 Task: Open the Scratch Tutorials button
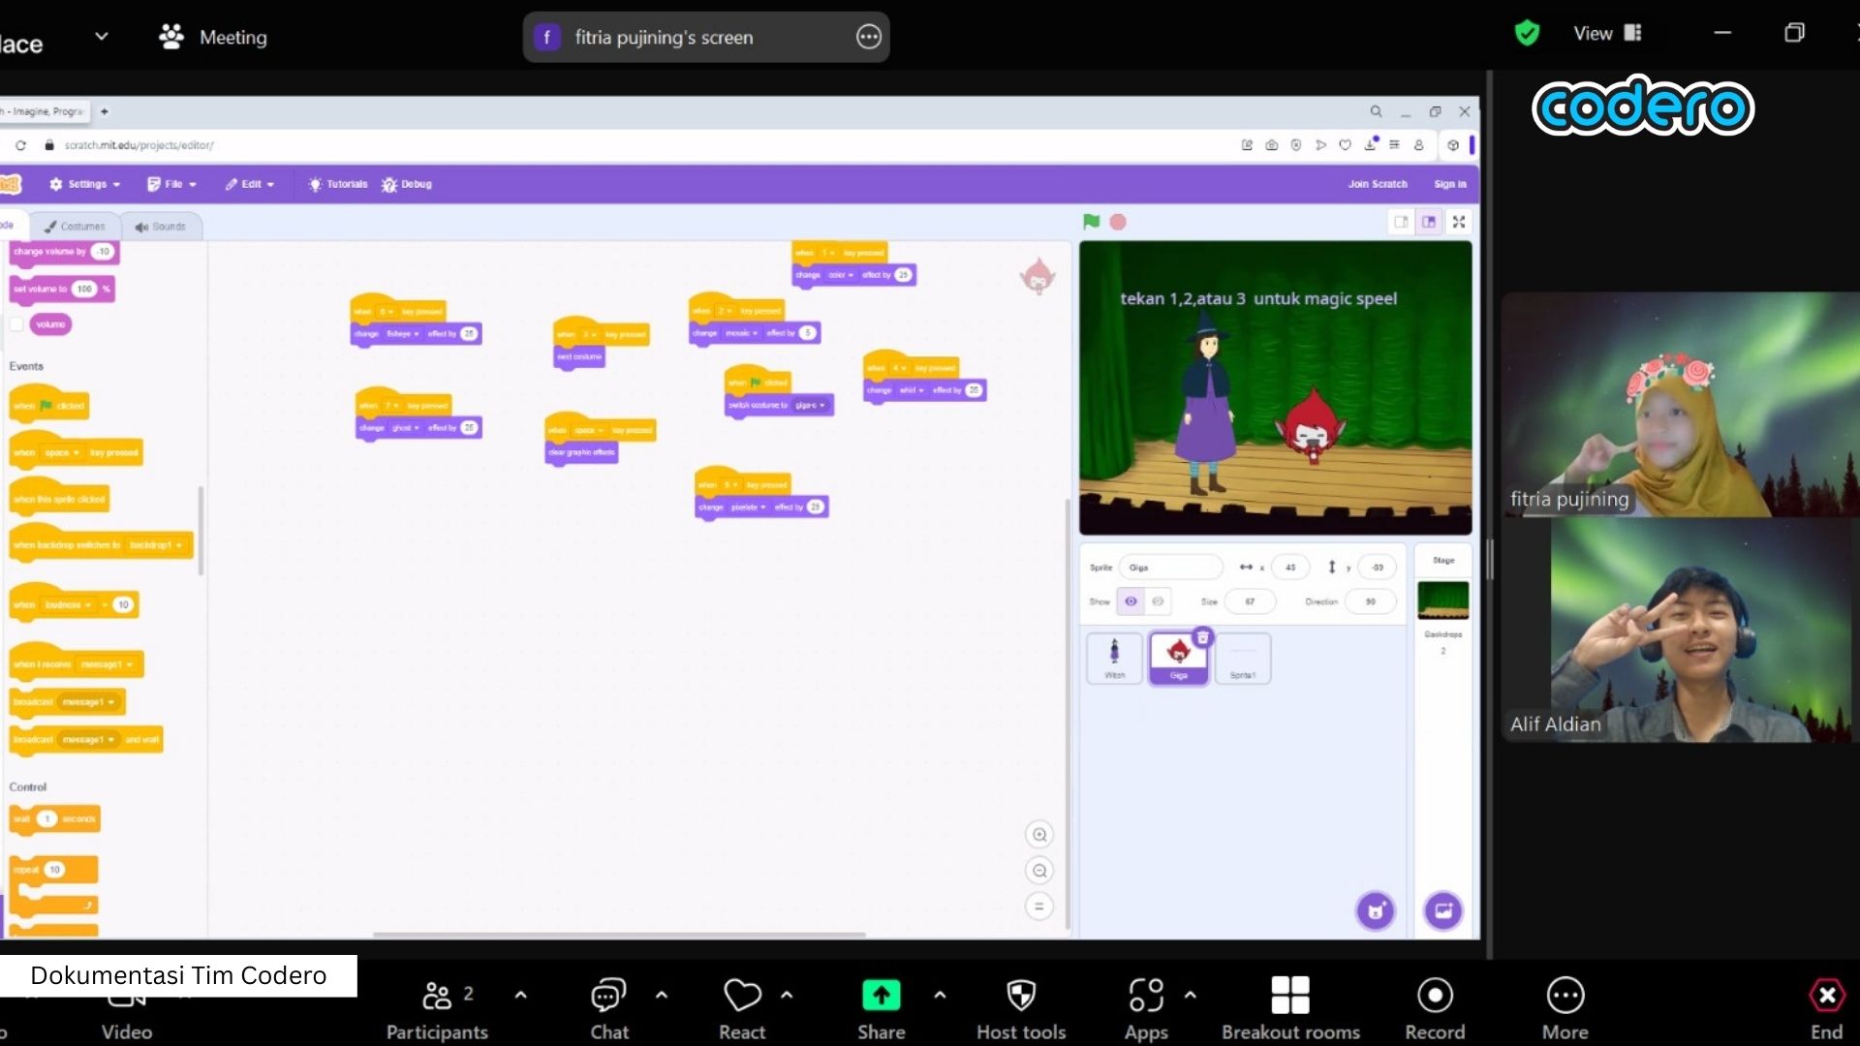point(338,184)
